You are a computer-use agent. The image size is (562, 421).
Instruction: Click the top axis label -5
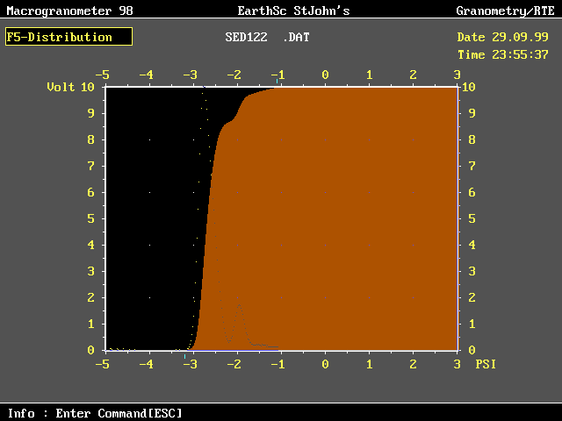click(x=102, y=75)
